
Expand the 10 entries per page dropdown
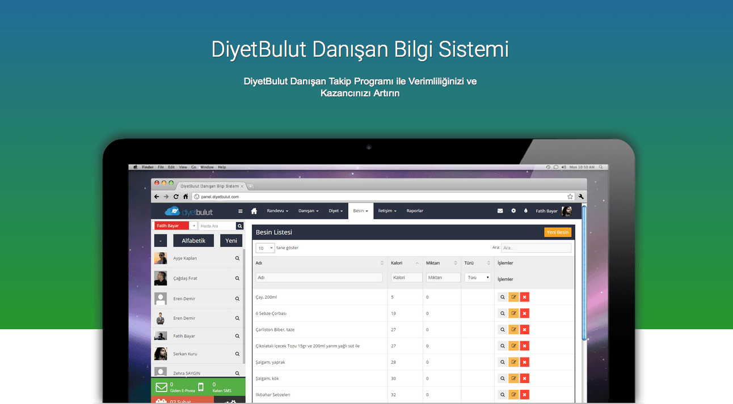[x=264, y=248]
